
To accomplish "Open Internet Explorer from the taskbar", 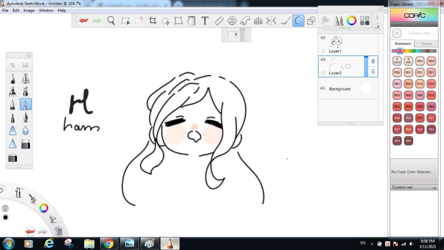I will (x=49, y=243).
